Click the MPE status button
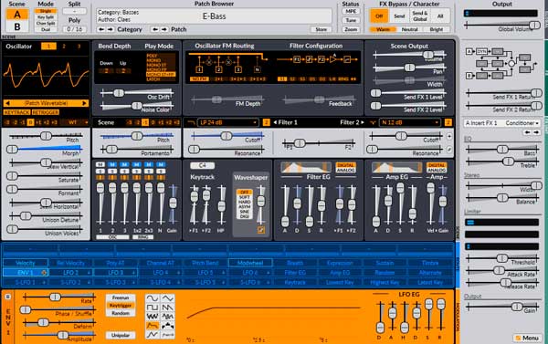This screenshot has height=344, width=548. point(351,12)
